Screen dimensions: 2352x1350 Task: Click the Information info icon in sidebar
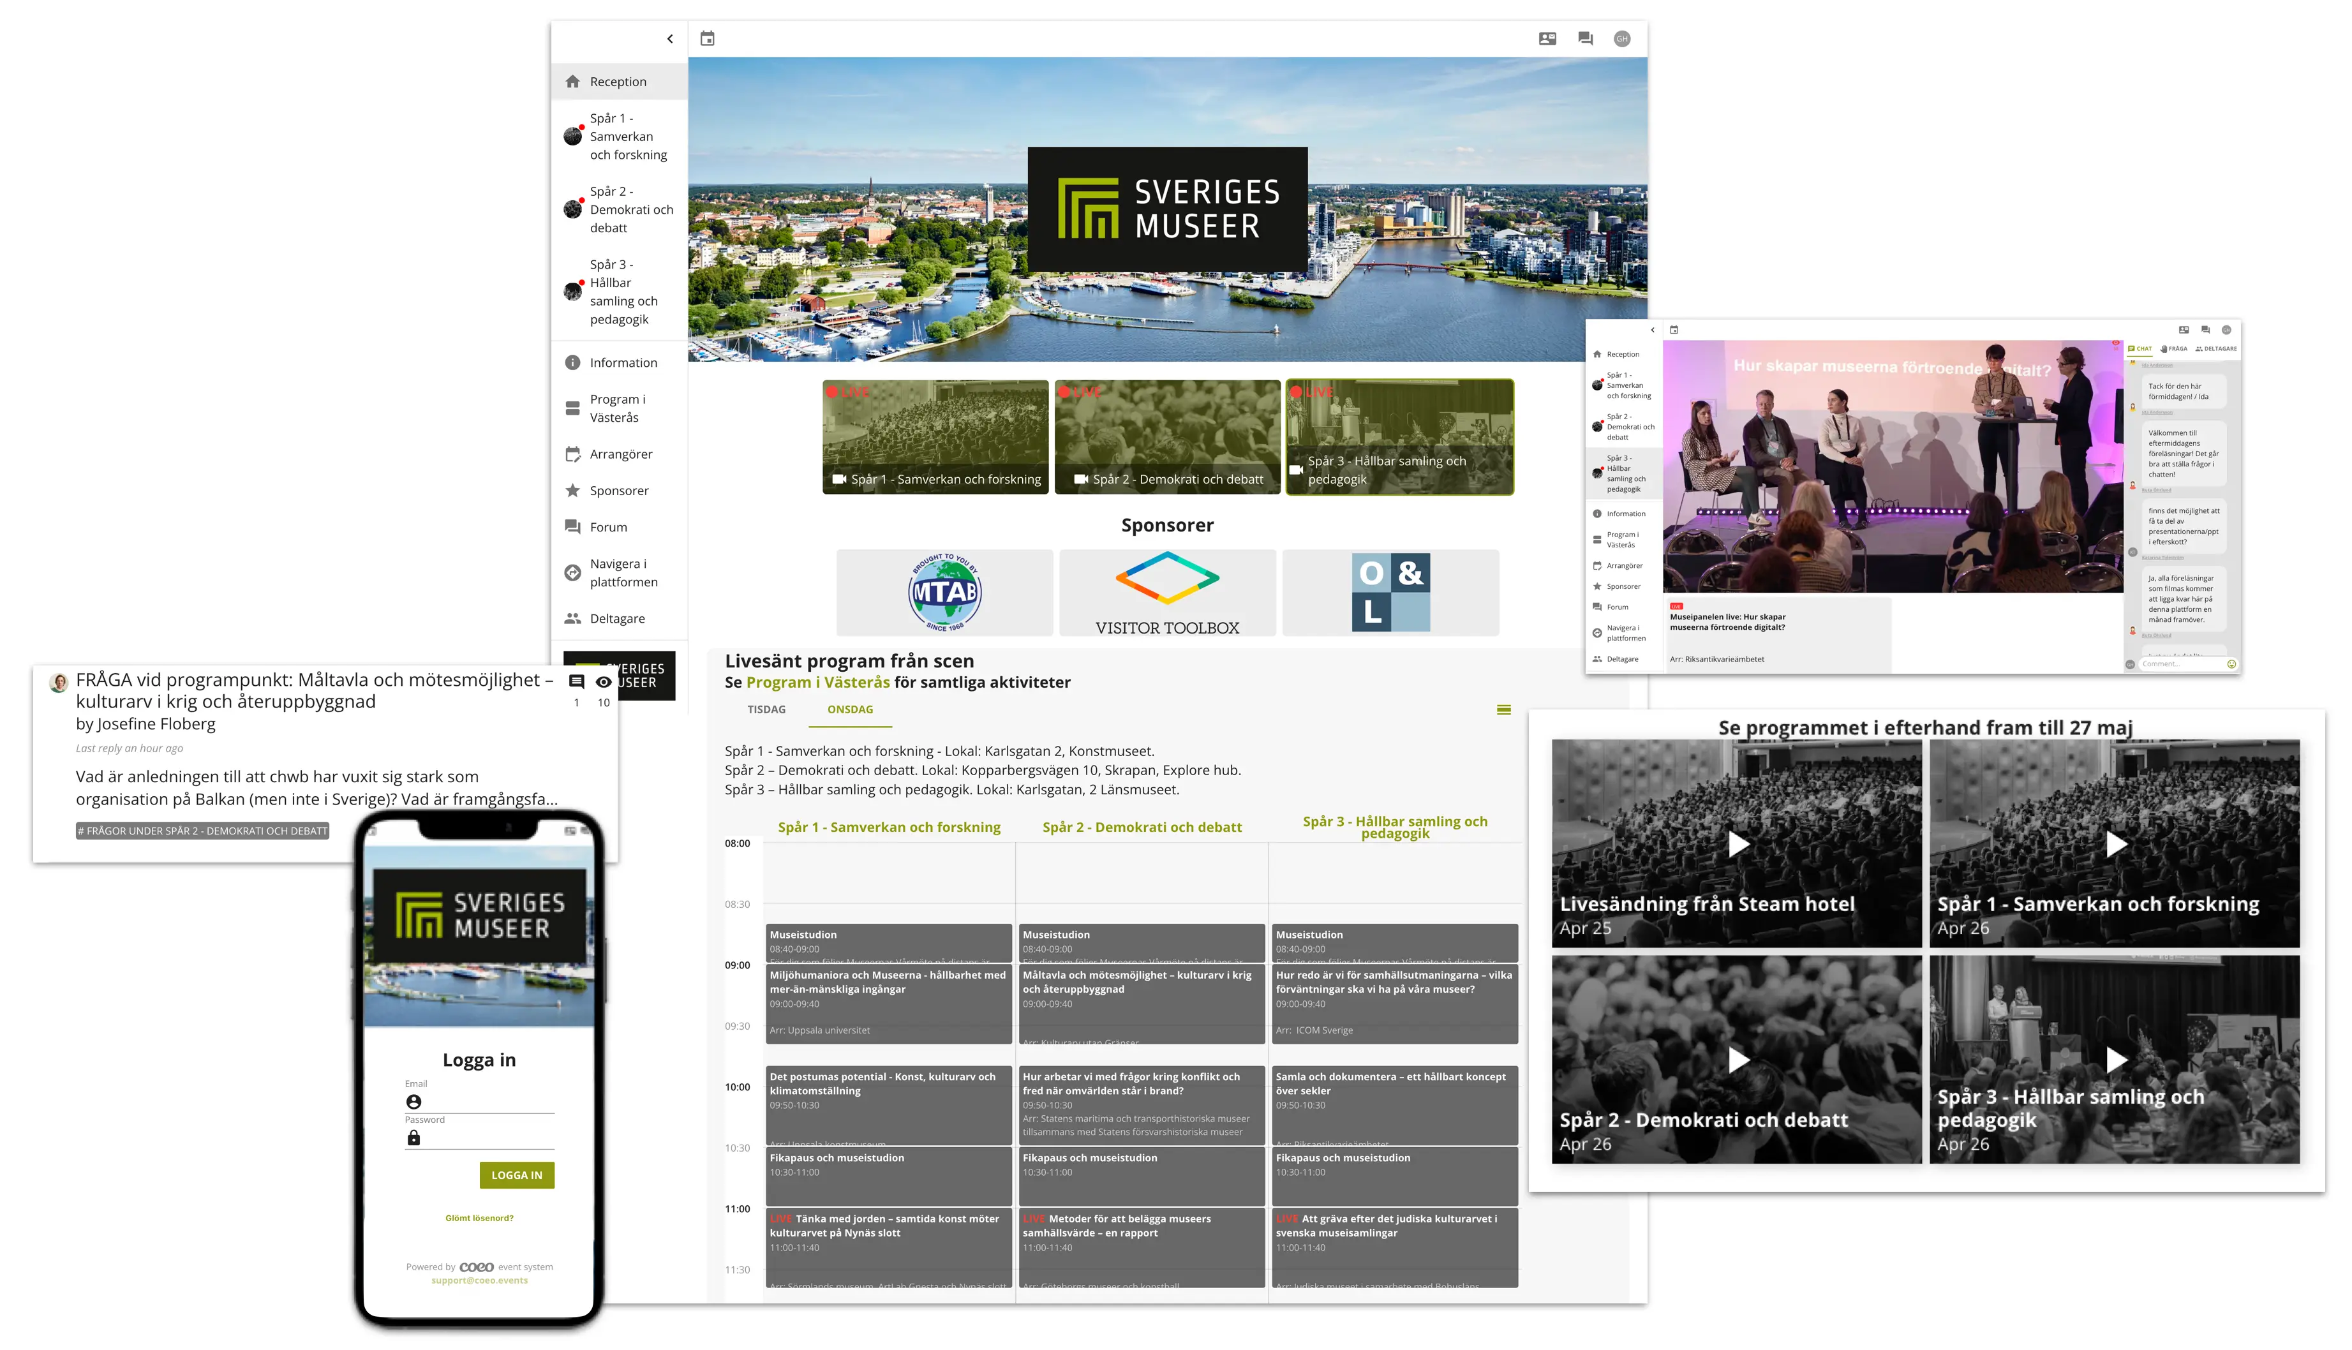click(x=573, y=362)
